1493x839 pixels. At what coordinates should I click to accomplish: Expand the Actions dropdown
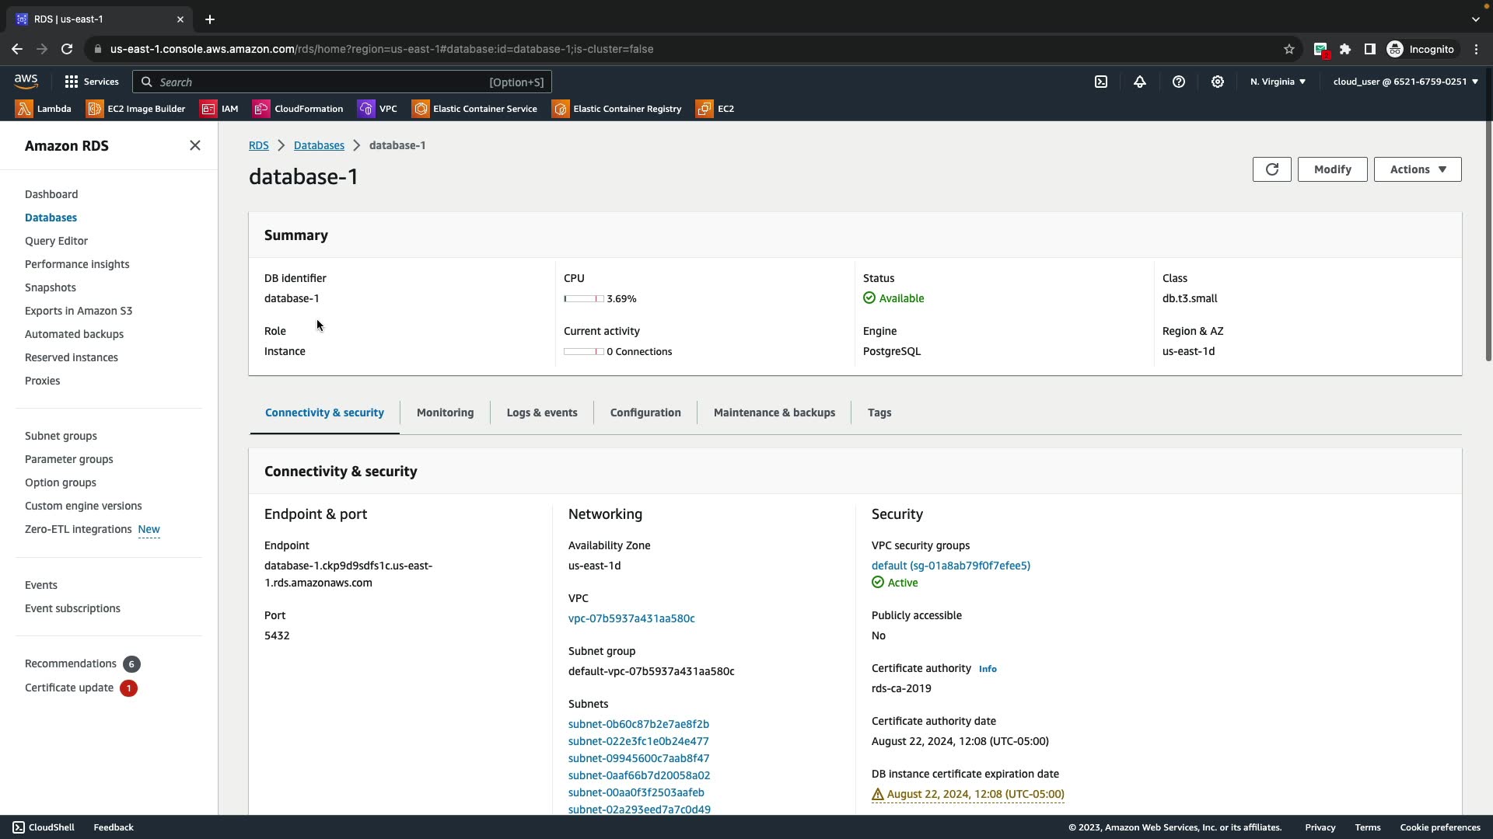coord(1417,169)
